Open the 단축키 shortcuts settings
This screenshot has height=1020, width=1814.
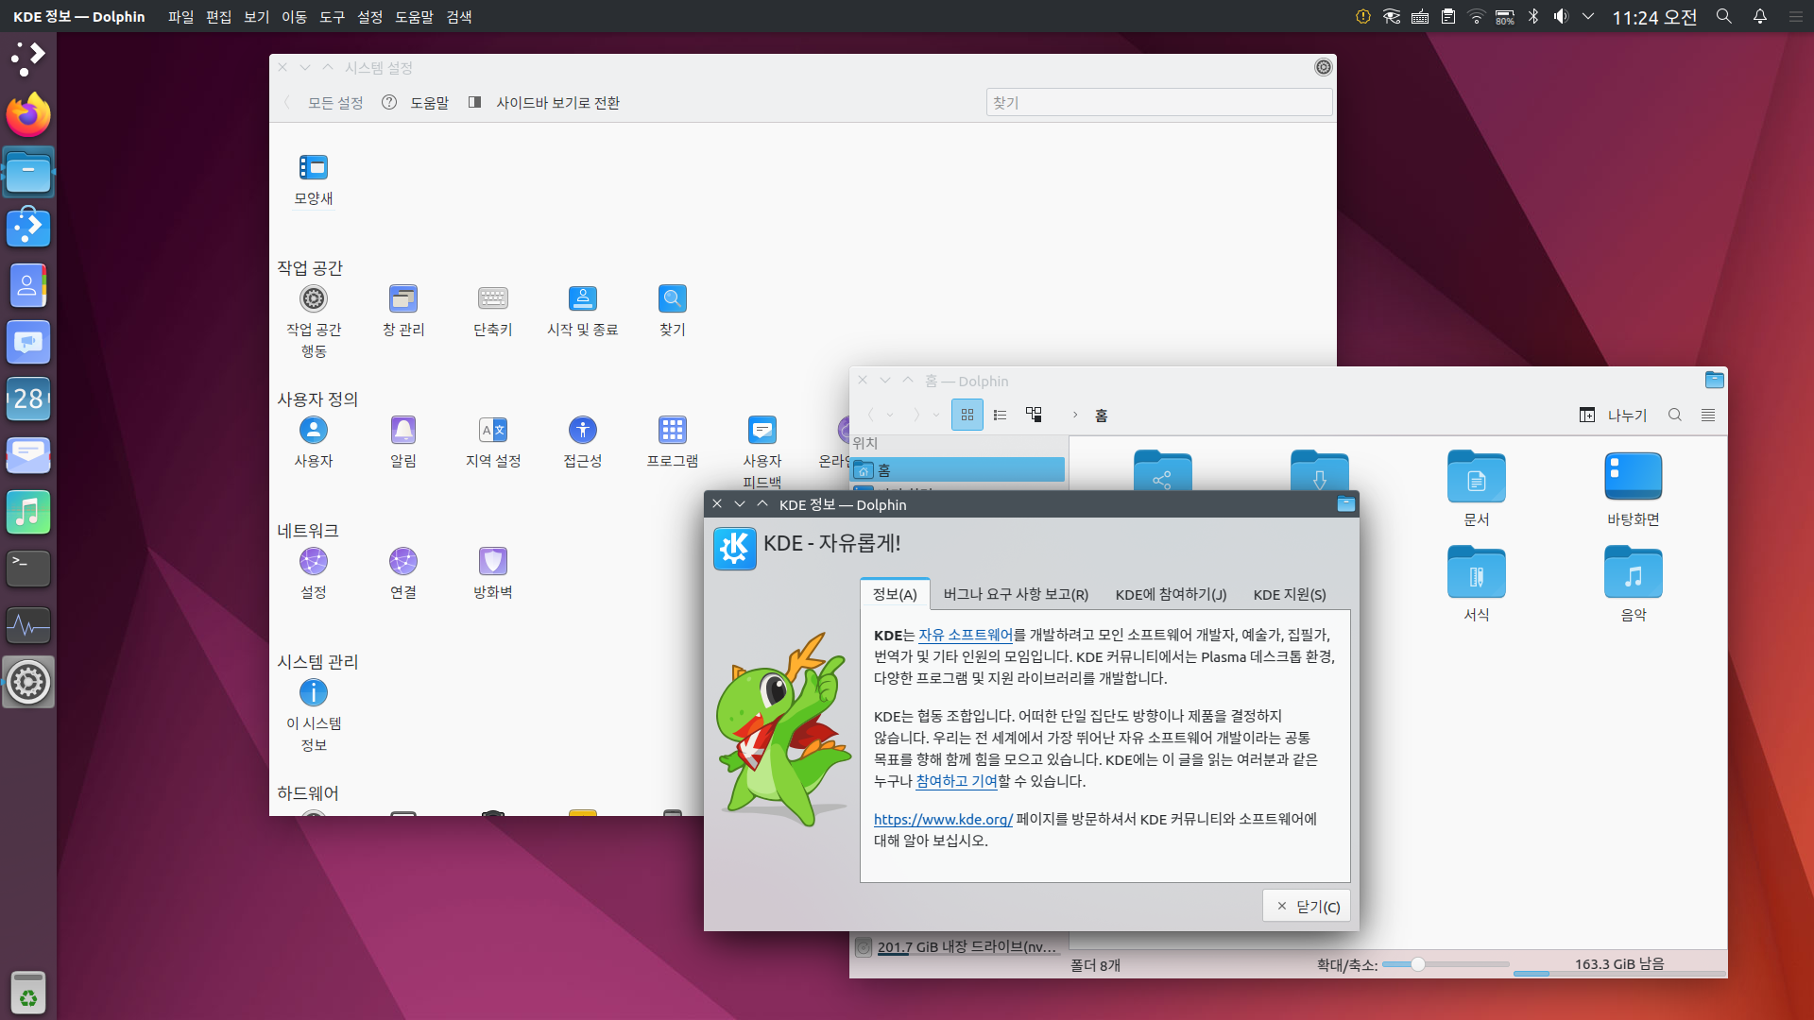492,299
